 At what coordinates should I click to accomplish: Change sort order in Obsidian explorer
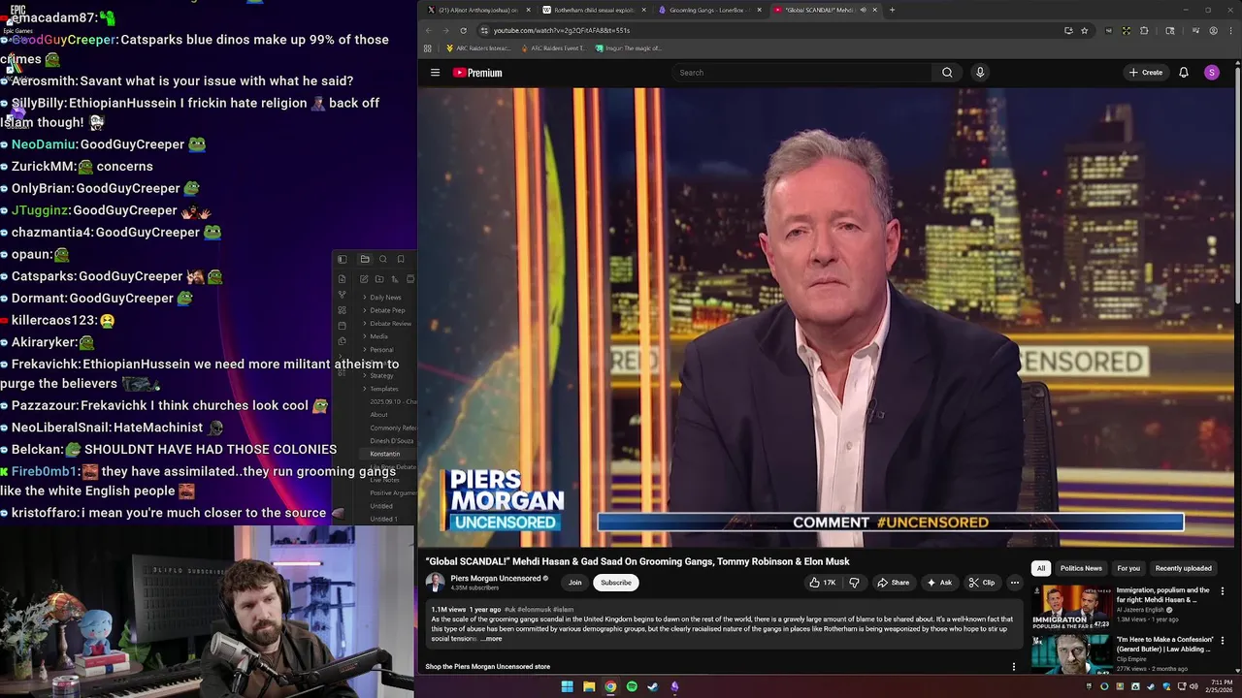[395, 279]
